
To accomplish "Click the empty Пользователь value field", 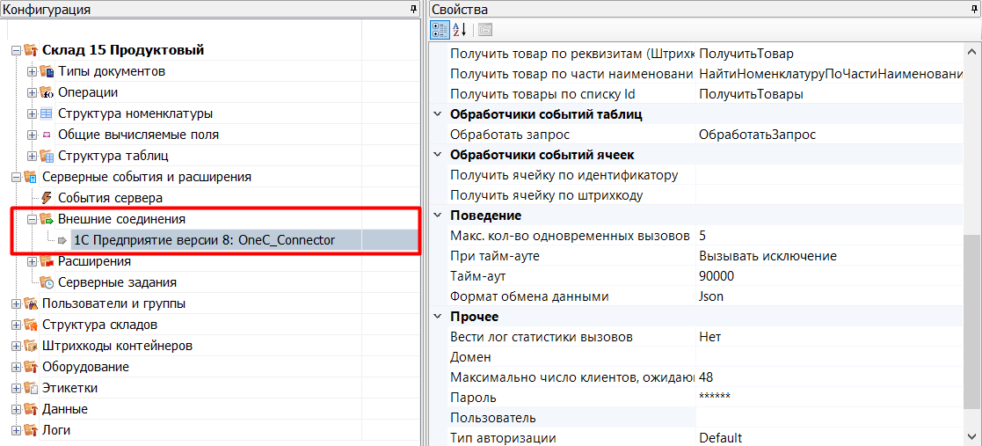I will tap(829, 417).
